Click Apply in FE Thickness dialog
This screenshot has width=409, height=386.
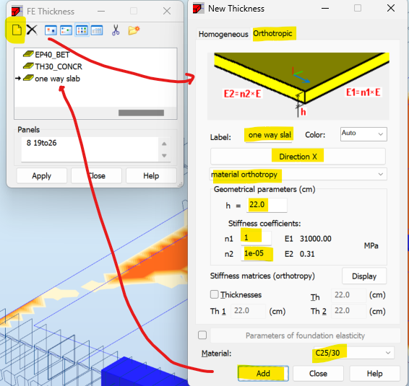coord(41,176)
